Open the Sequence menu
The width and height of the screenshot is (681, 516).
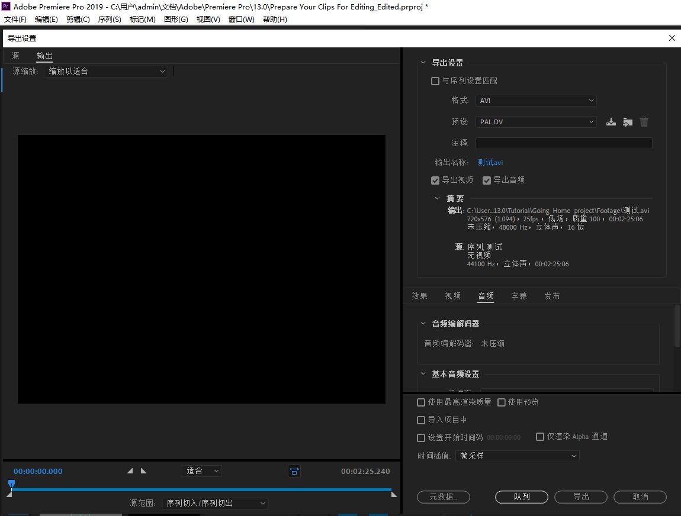click(x=110, y=20)
